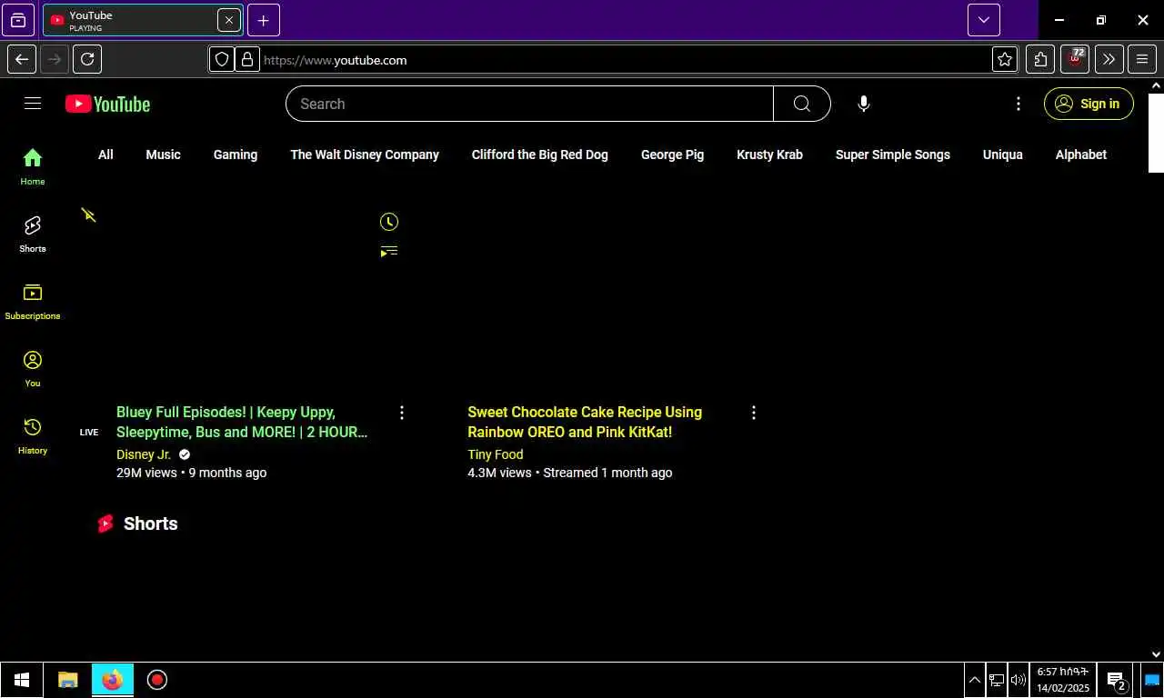Open the Tiny Food channel link
The width and height of the screenshot is (1164, 698).
(496, 454)
